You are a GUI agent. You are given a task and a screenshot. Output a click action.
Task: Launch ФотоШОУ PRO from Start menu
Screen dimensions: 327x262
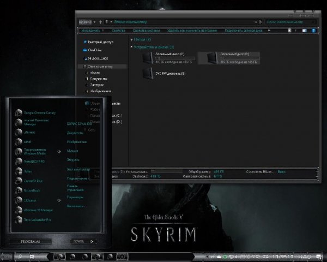click(30, 162)
